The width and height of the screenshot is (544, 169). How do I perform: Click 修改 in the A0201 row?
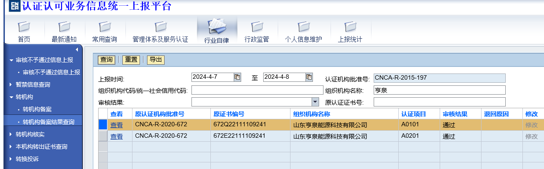click(531, 136)
